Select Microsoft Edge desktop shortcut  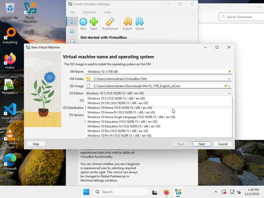[10, 164]
